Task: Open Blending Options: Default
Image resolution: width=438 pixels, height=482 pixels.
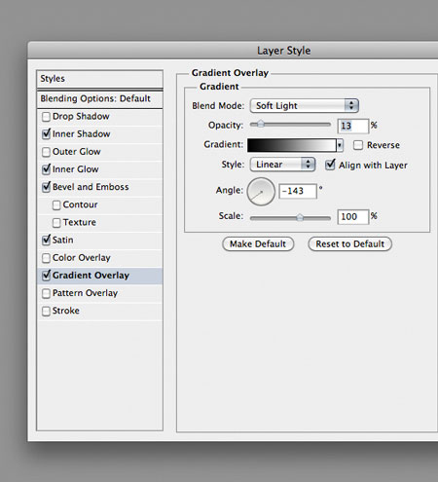Action: pos(100,98)
